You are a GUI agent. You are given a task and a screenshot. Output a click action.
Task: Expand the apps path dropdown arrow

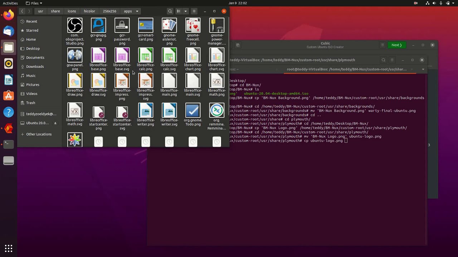(x=137, y=11)
